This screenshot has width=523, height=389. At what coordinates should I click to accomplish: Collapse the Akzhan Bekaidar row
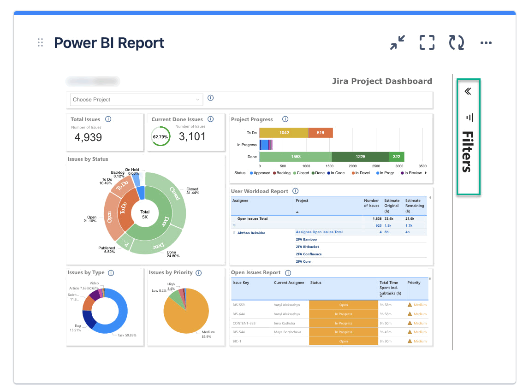tap(234, 233)
